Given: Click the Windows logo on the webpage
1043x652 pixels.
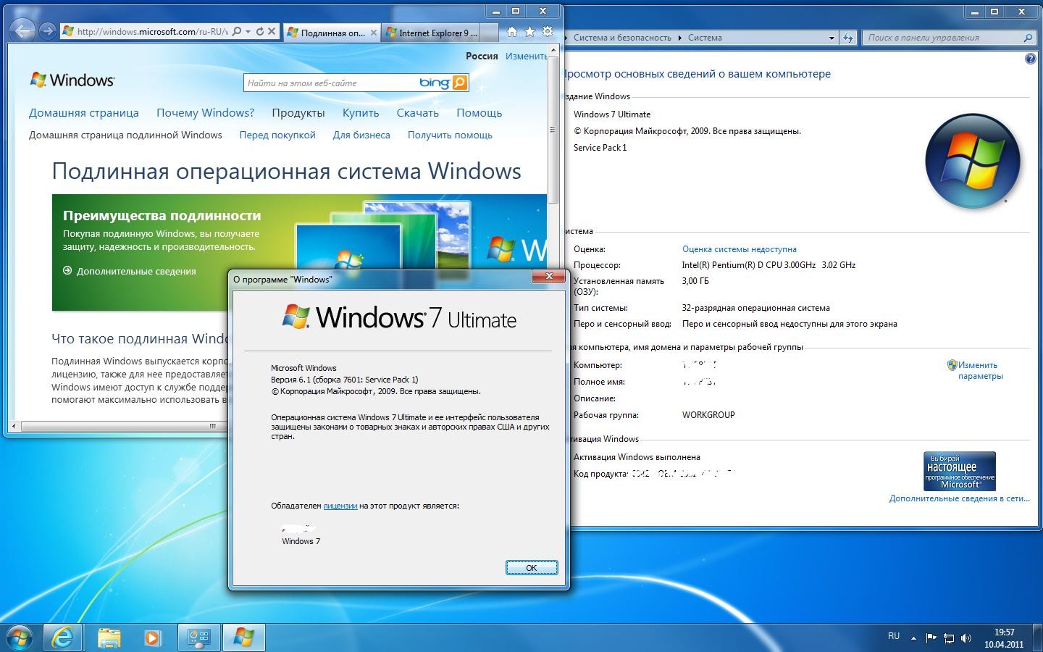Looking at the screenshot, I should point(72,80).
